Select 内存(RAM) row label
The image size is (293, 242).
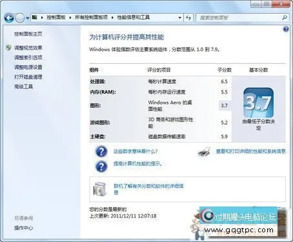point(103,92)
